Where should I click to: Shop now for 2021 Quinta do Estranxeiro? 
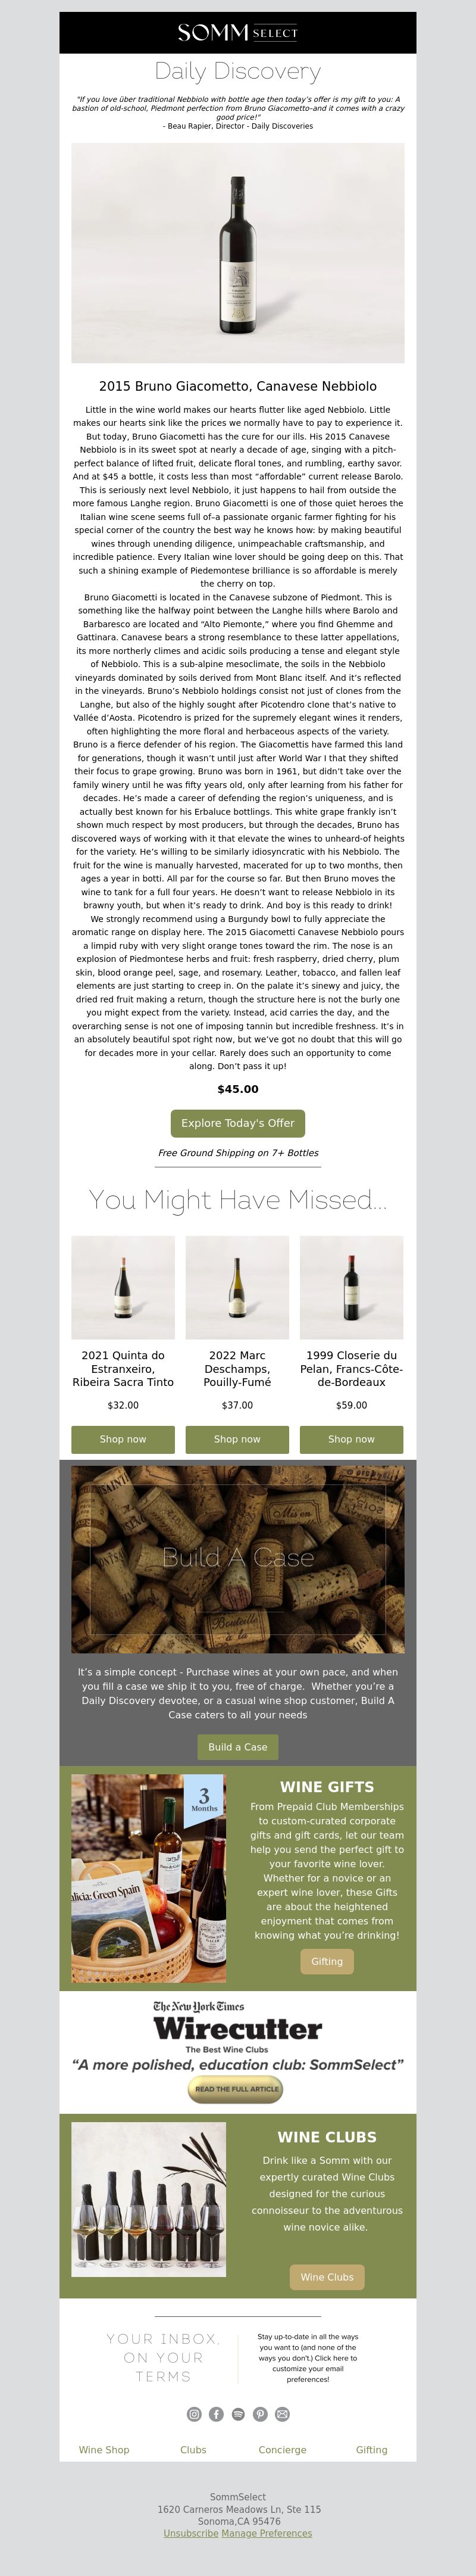click(123, 1439)
